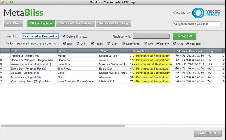This screenshot has width=226, height=140.
Task: Click the Mykonos Summer Gui... album cell
Action: pyautogui.click(x=114, y=64)
